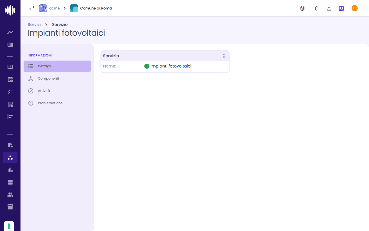
Task: Open the buildings sidebar icon
Action: (10, 170)
